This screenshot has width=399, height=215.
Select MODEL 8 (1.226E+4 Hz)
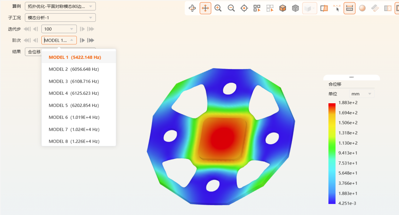click(79, 141)
